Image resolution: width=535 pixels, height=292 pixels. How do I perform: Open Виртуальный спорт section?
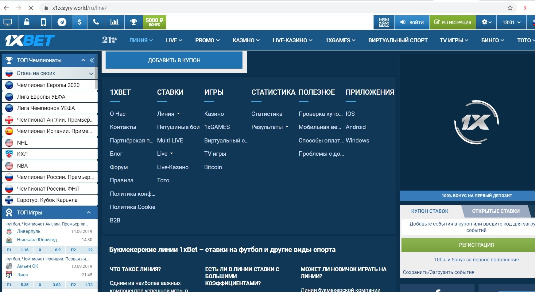[398, 40]
